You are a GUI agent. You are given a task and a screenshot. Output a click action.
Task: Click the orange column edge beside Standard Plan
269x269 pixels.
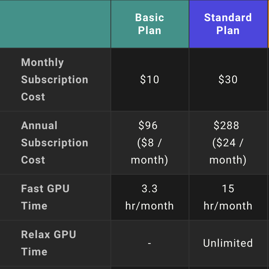268,24
